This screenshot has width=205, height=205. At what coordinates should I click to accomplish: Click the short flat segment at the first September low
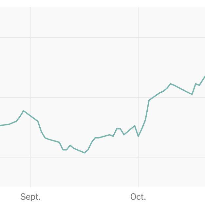(65, 150)
